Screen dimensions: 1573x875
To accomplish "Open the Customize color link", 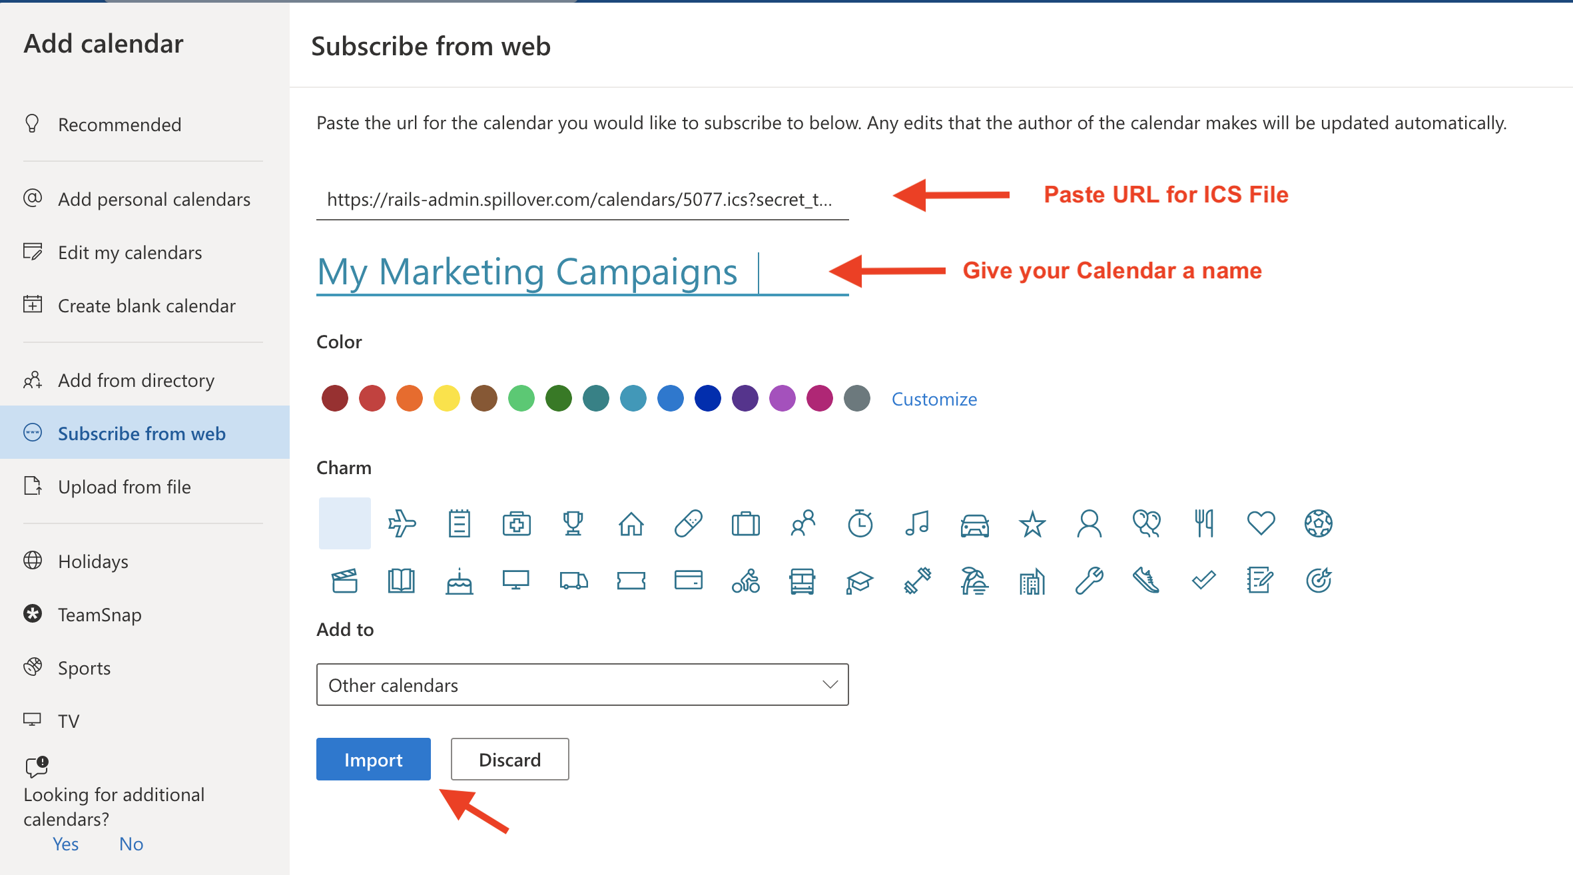I will click(934, 399).
